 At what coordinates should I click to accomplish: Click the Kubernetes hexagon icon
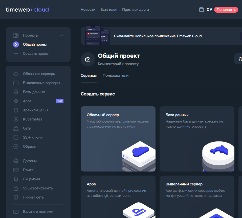tap(16, 119)
